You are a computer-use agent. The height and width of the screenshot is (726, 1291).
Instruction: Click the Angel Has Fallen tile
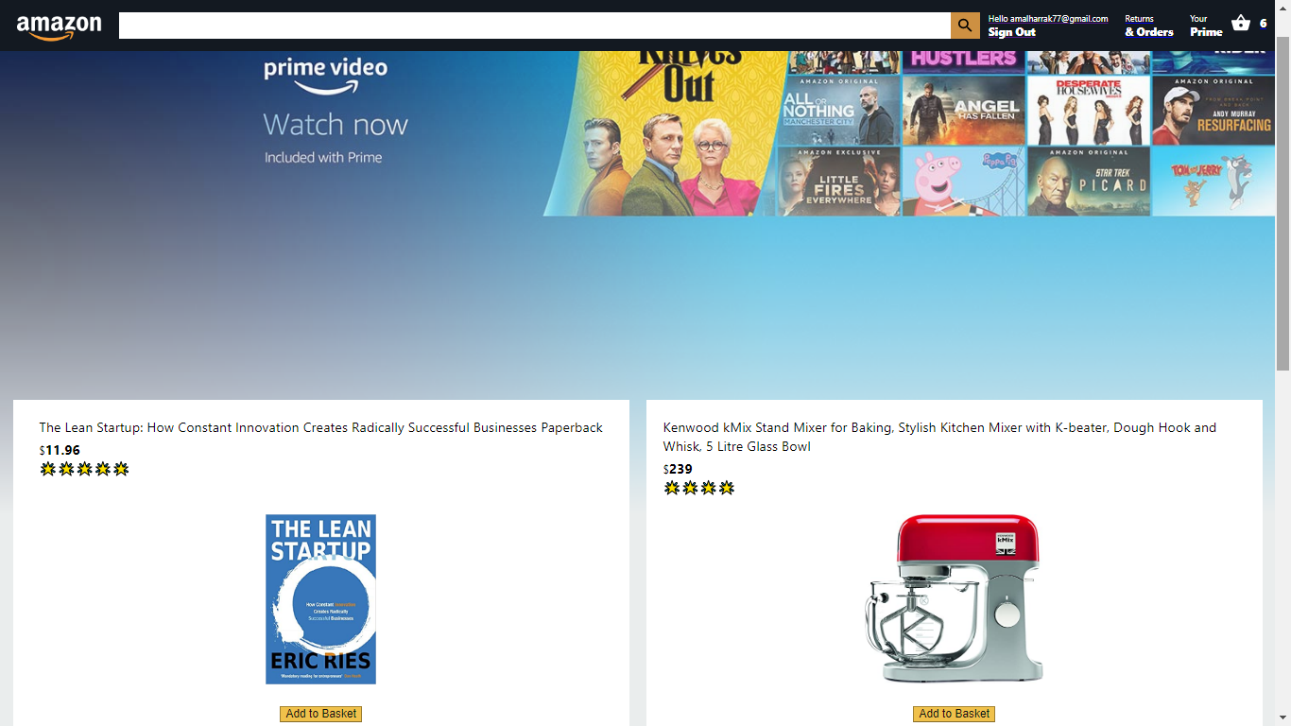964,111
